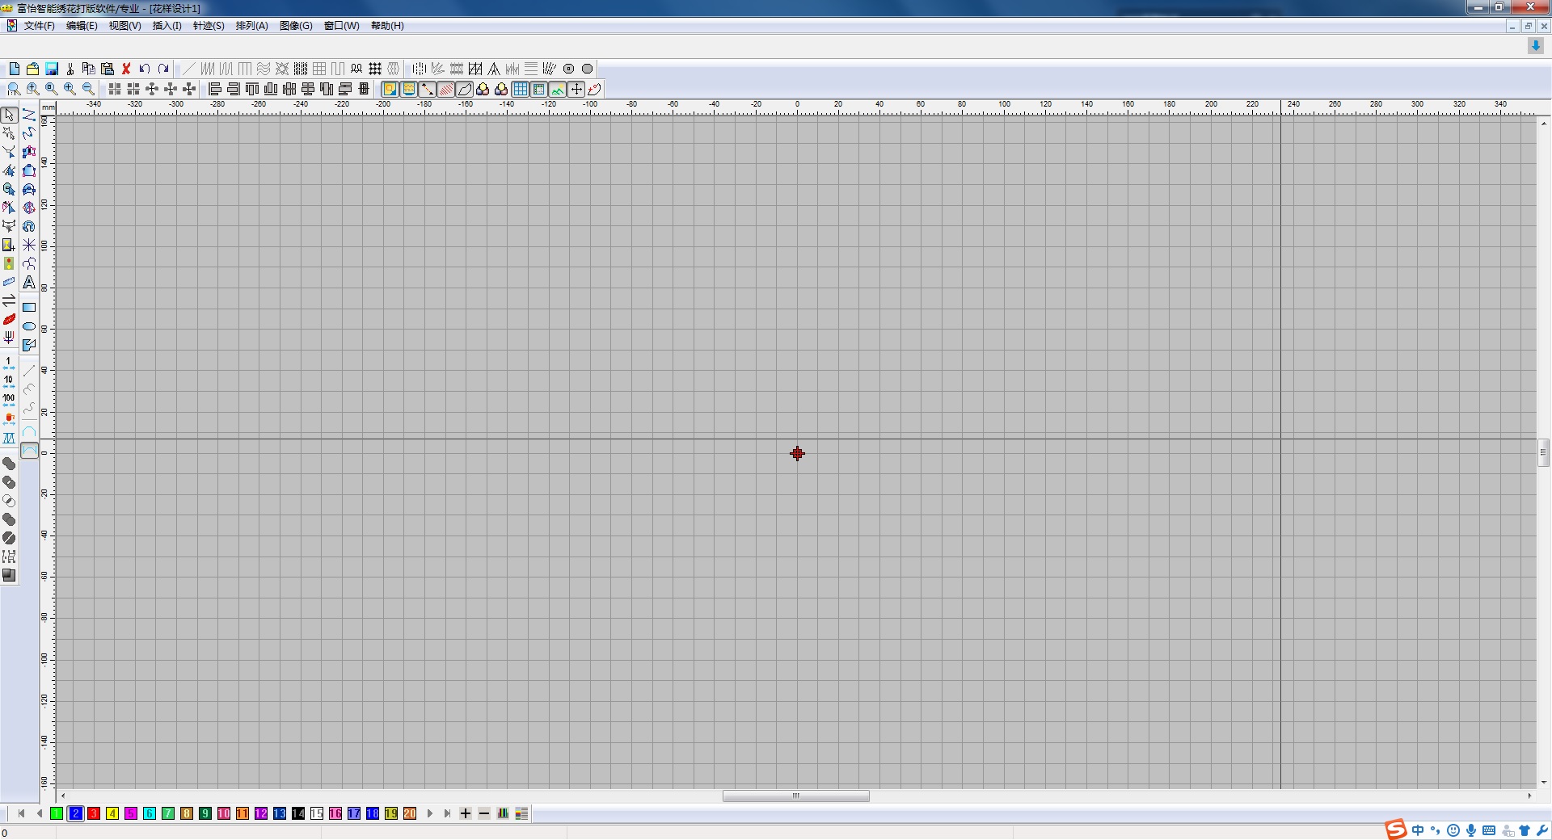Click the minus button to remove color
1552x840 pixels.
tap(484, 813)
